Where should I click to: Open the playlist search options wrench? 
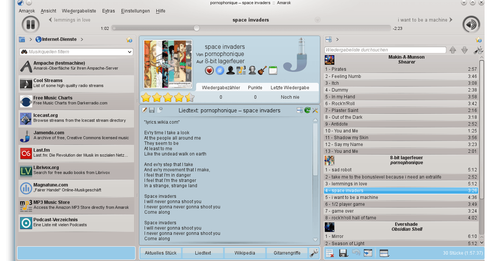(x=478, y=50)
